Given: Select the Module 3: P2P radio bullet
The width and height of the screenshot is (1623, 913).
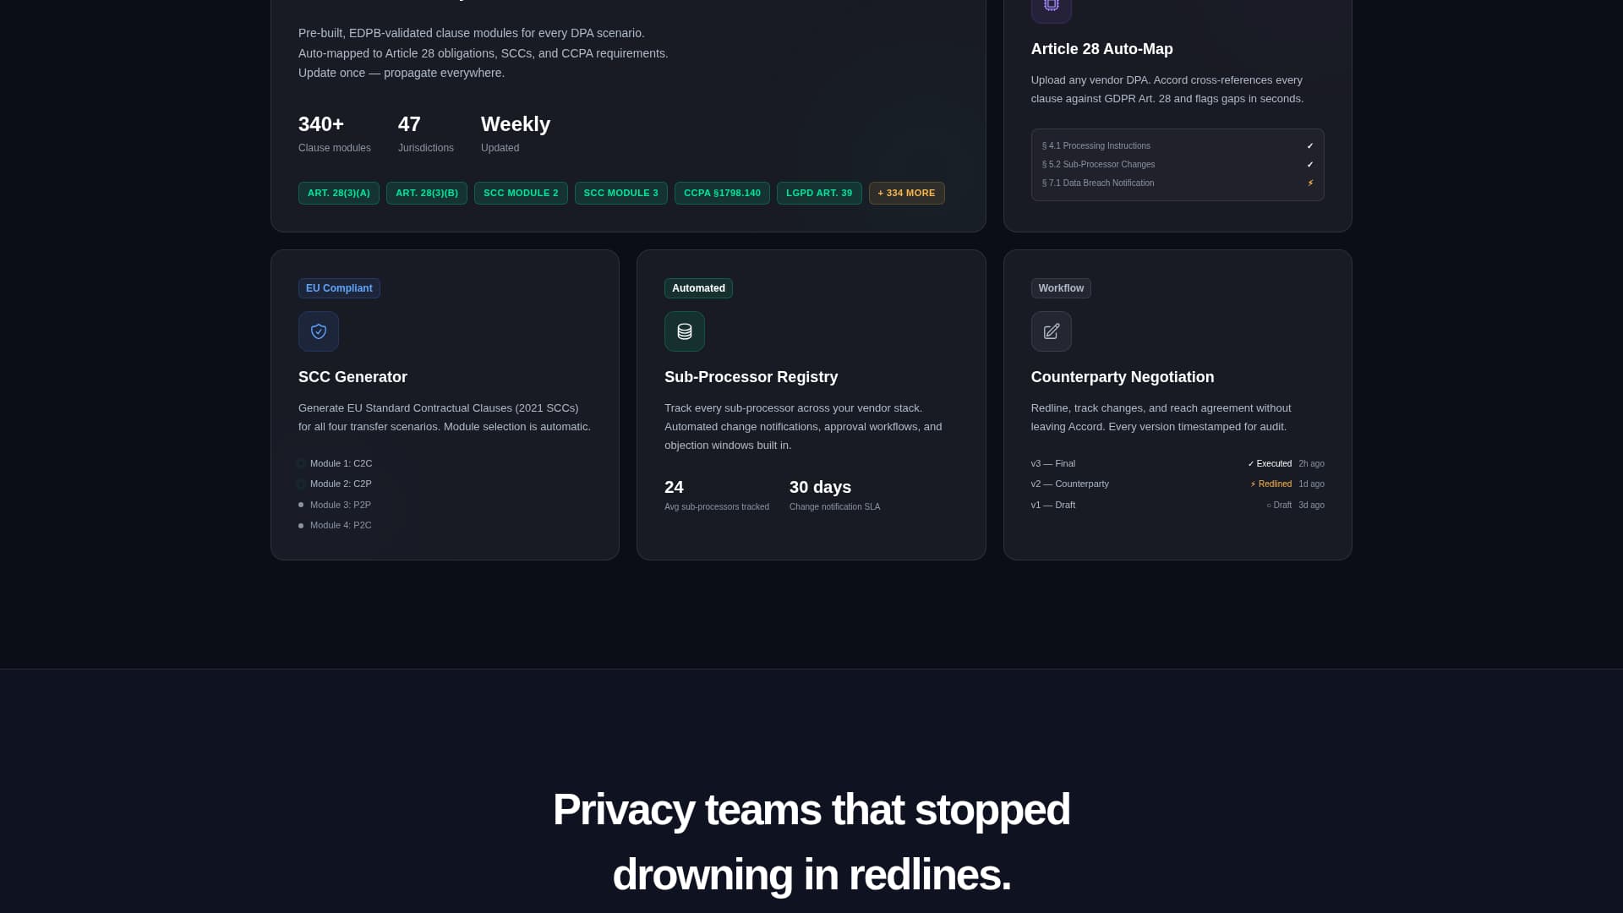Looking at the screenshot, I should point(301,505).
